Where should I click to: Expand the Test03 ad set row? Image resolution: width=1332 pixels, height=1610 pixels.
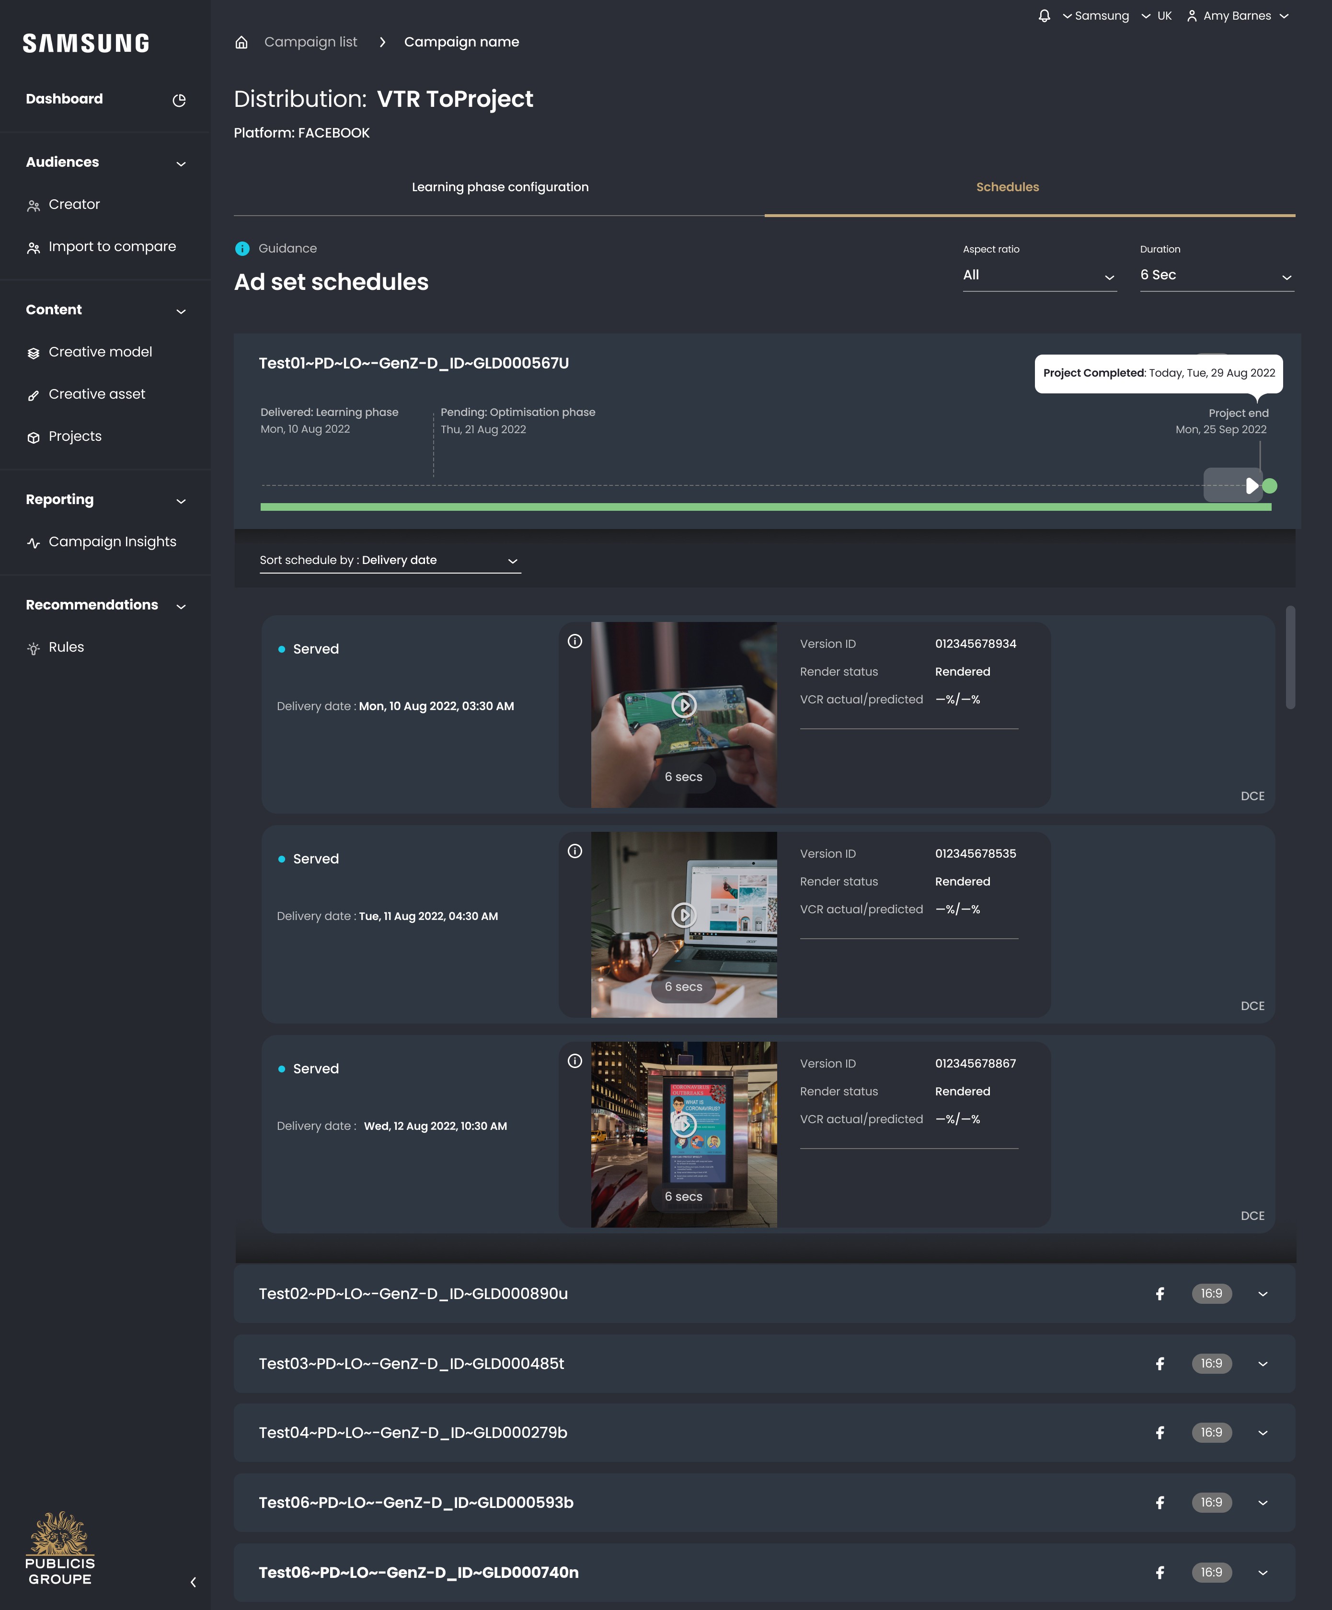[x=1263, y=1364]
